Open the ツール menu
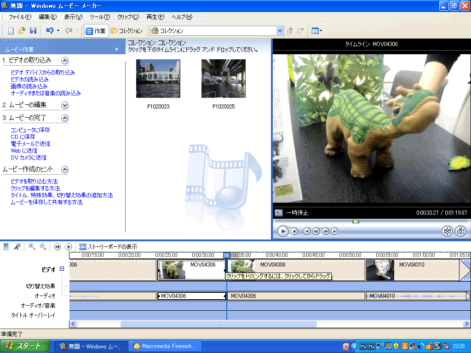The height and width of the screenshot is (353, 471). click(x=99, y=17)
